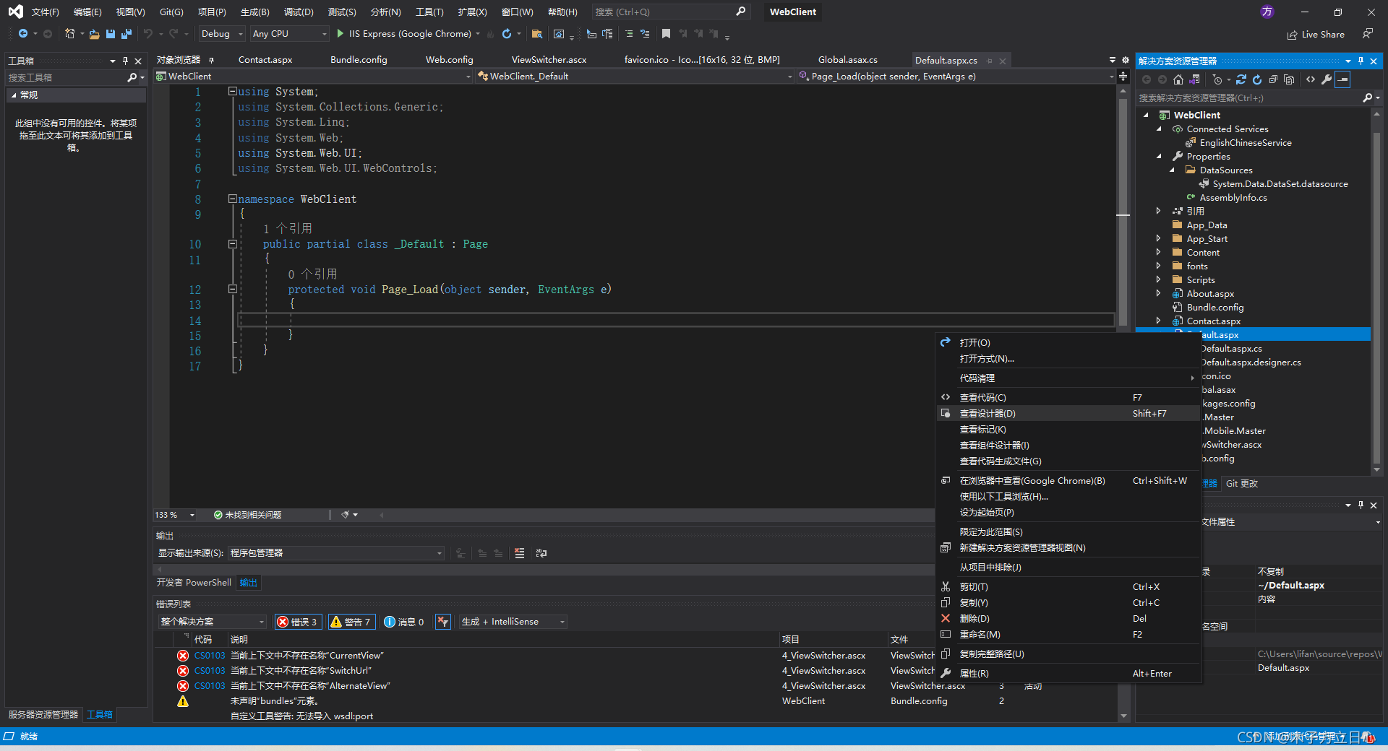Open the 133 % zoom dropdown

click(x=175, y=515)
